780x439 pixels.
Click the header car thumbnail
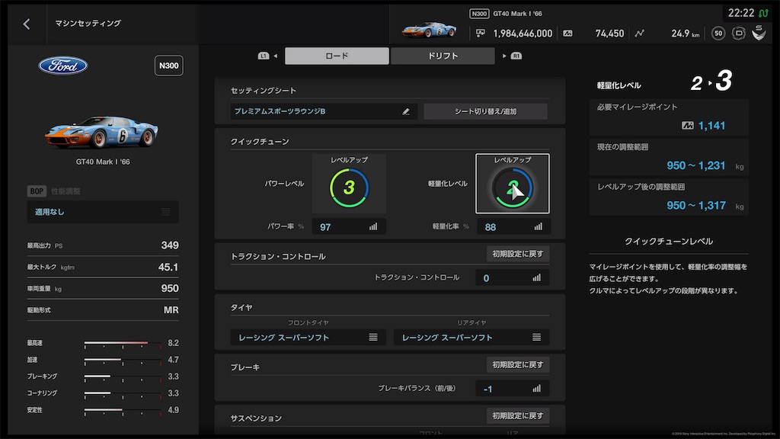coord(429,30)
